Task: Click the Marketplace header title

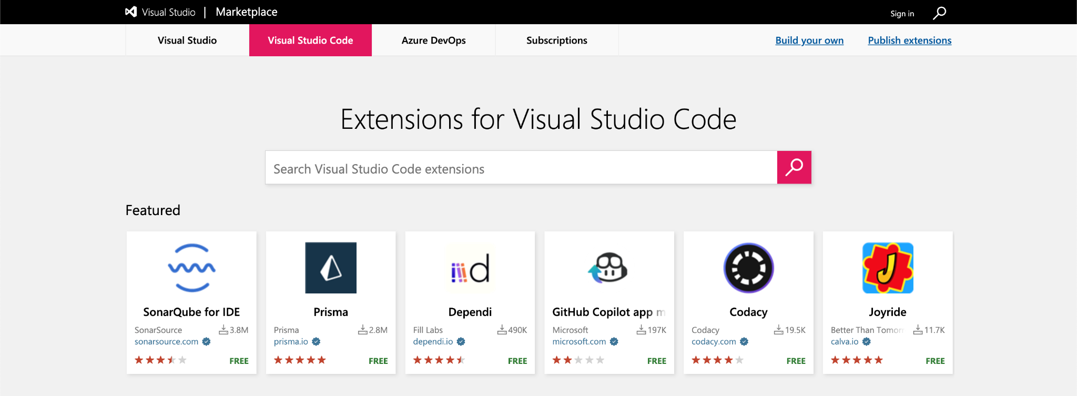Action: click(x=246, y=12)
